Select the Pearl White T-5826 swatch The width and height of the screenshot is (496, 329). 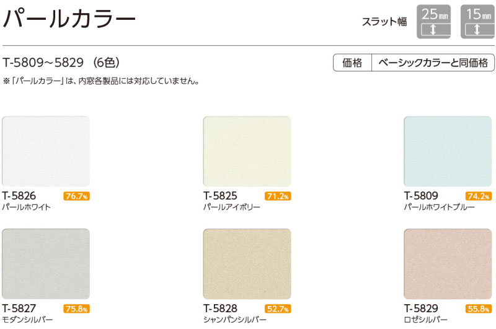(x=46, y=151)
